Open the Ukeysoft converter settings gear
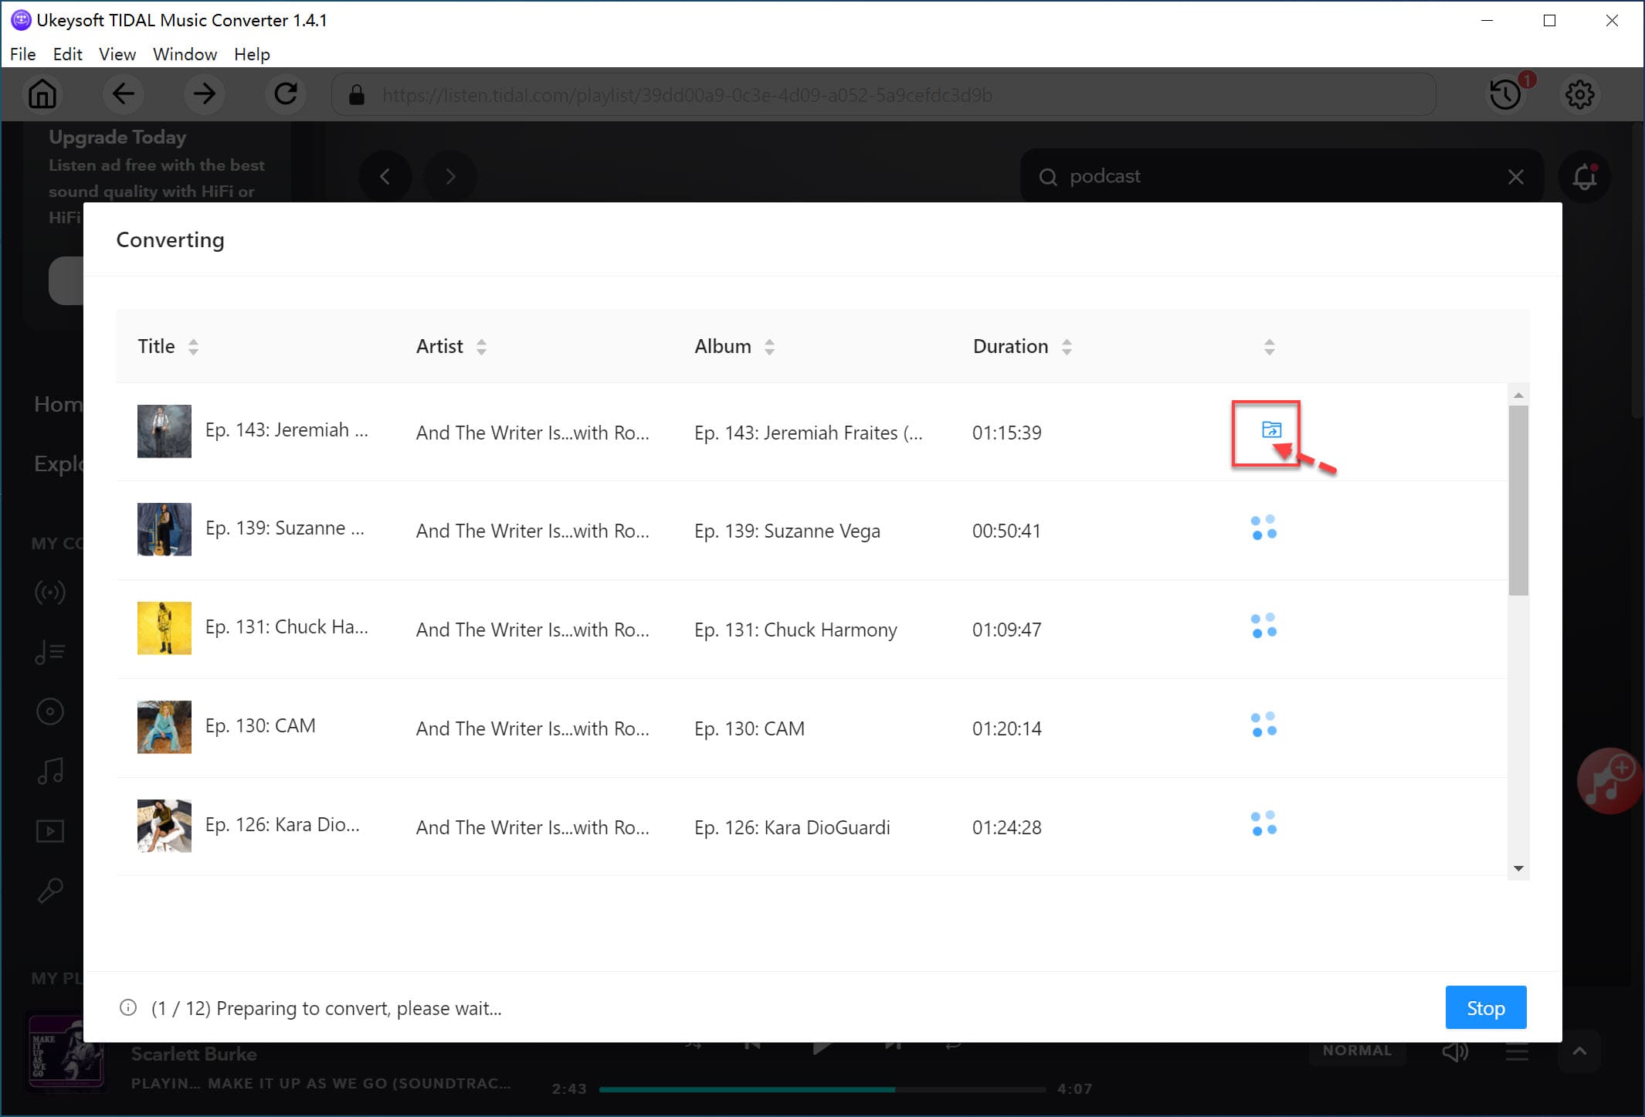 (x=1580, y=94)
